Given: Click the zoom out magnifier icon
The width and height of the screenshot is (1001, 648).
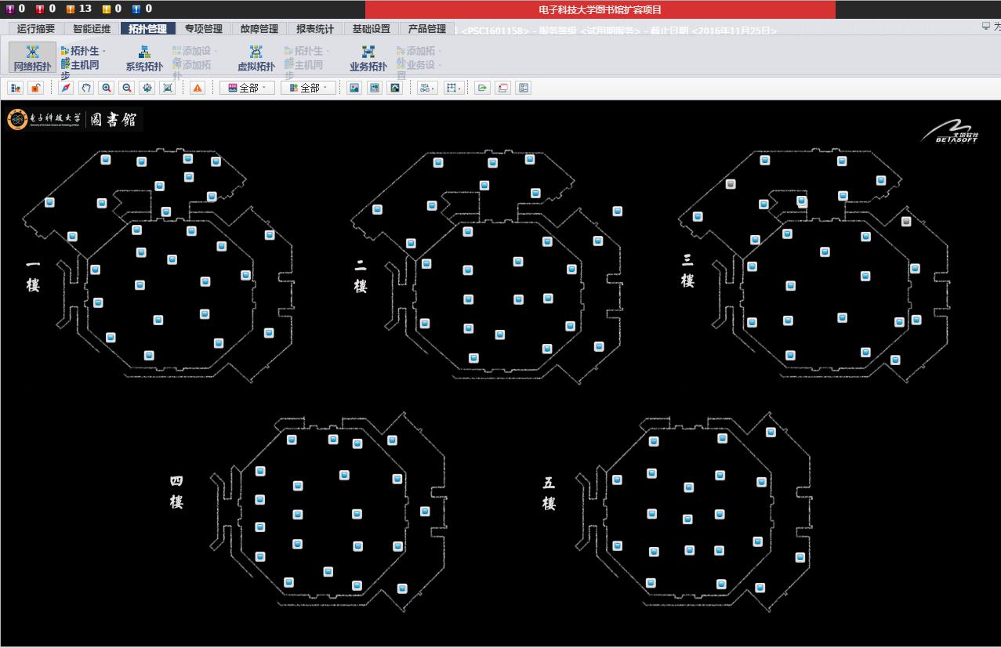Looking at the screenshot, I should [127, 88].
